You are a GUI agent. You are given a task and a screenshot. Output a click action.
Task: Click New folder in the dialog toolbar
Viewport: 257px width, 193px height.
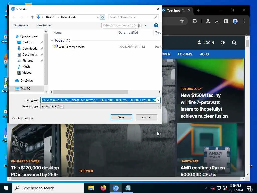click(x=44, y=25)
